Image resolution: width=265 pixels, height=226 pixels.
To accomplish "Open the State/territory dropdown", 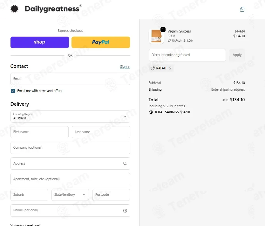I will (x=70, y=195).
